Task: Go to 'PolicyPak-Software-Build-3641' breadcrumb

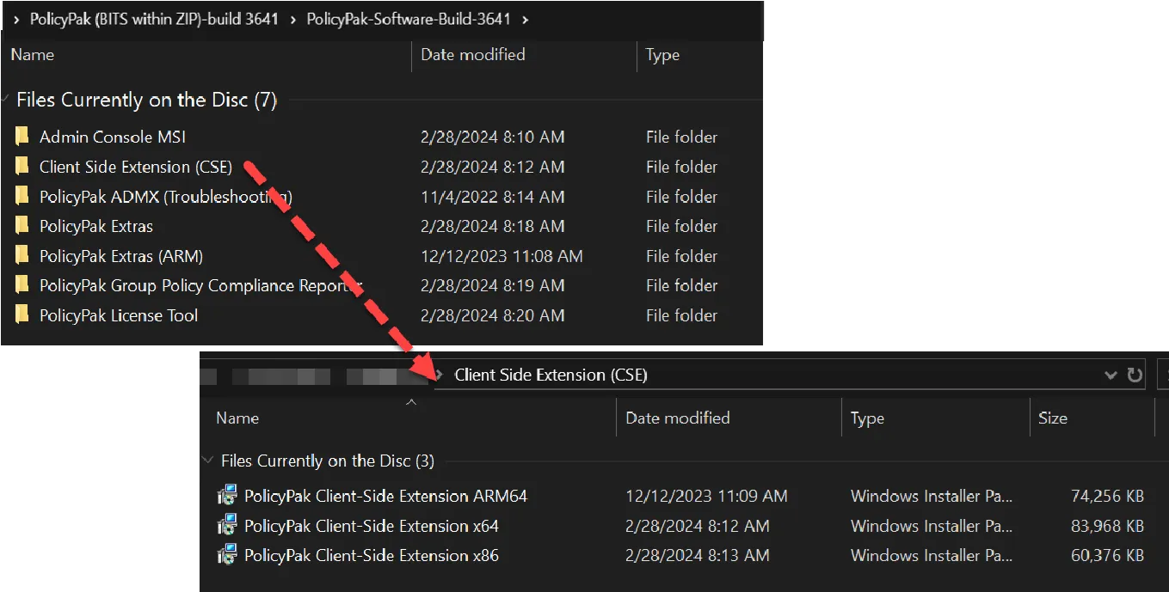Action: pos(409,19)
